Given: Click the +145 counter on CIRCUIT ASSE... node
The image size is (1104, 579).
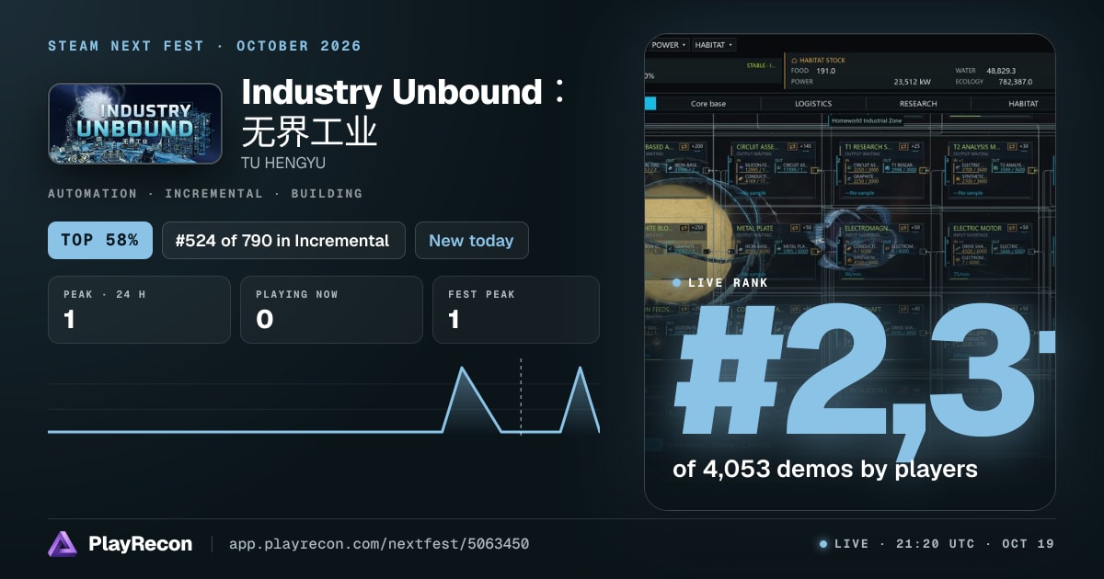Looking at the screenshot, I should (806, 146).
